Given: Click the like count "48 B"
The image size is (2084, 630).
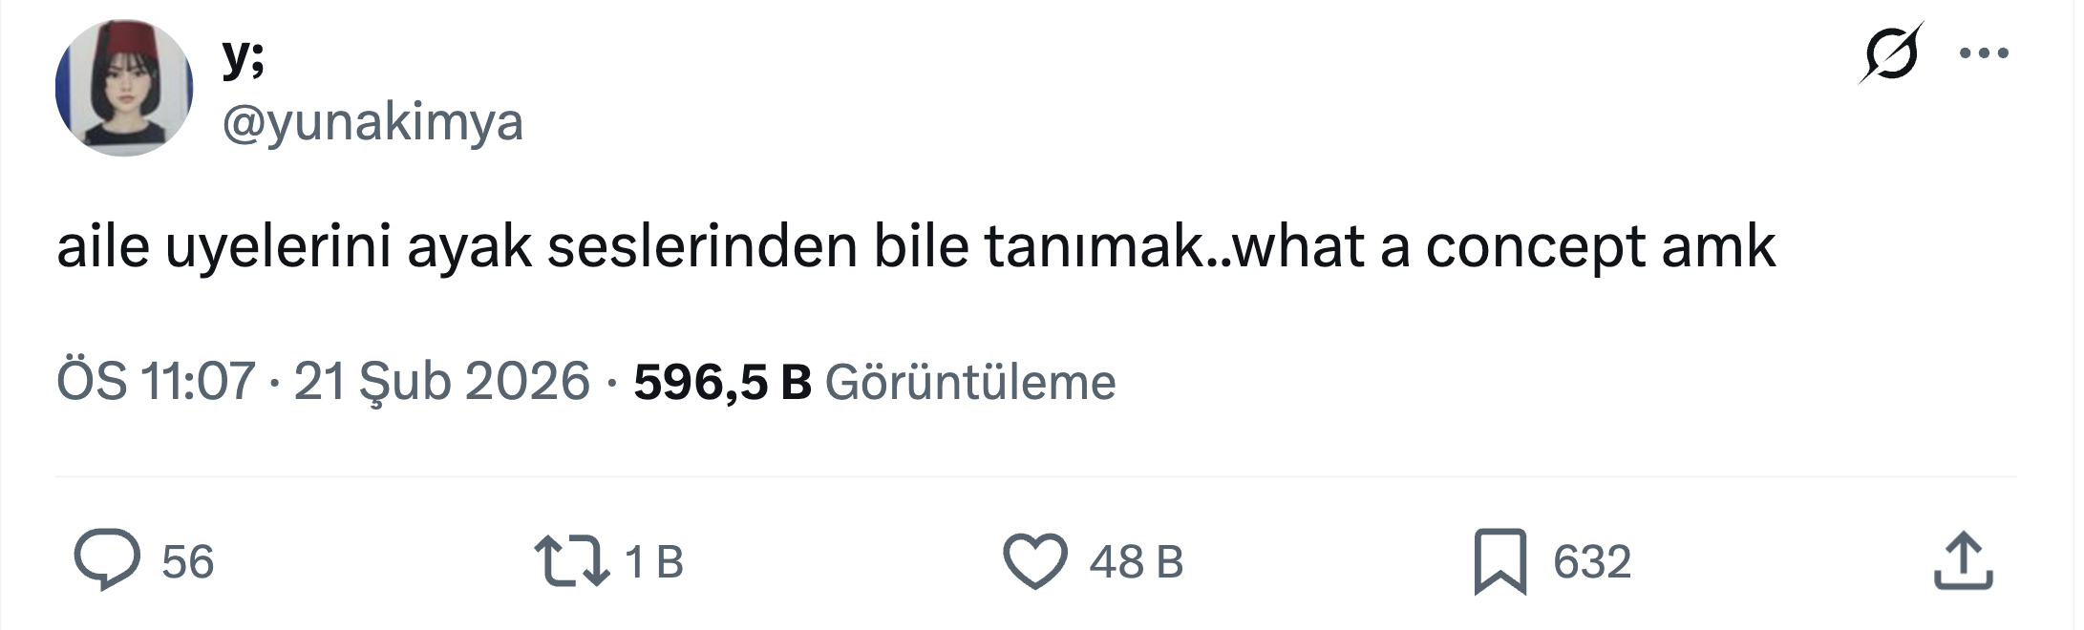Looking at the screenshot, I should (x=1136, y=561).
